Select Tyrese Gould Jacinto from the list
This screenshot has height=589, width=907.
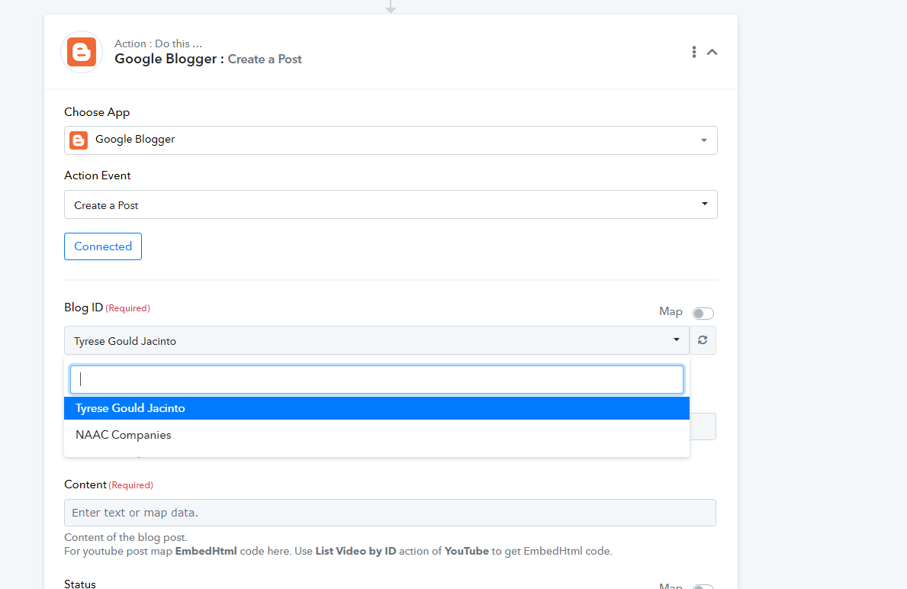click(x=377, y=408)
